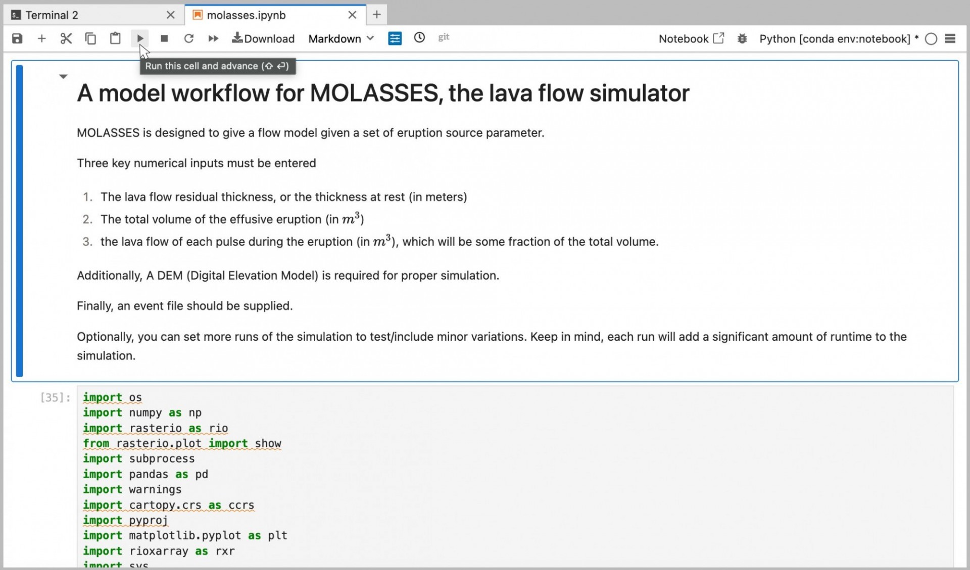This screenshot has height=570, width=970.
Task: Restart the kernel with the circular arrow
Action: click(188, 38)
